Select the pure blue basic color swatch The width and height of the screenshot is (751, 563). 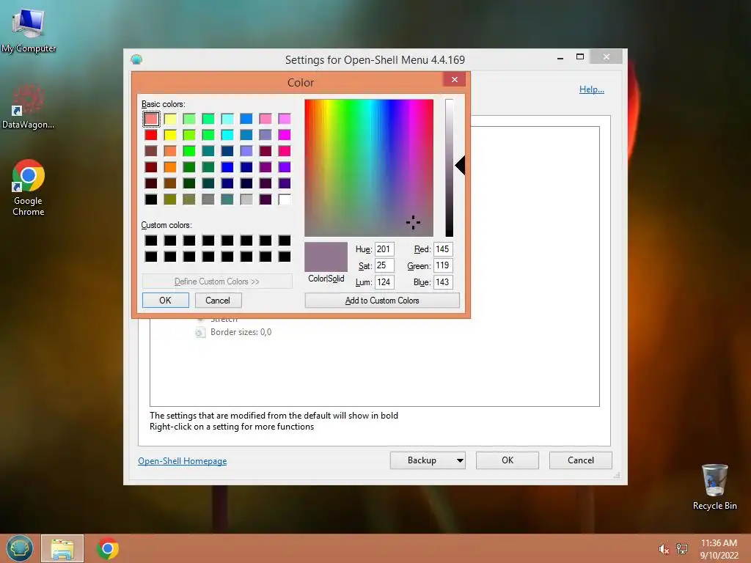[x=227, y=167]
